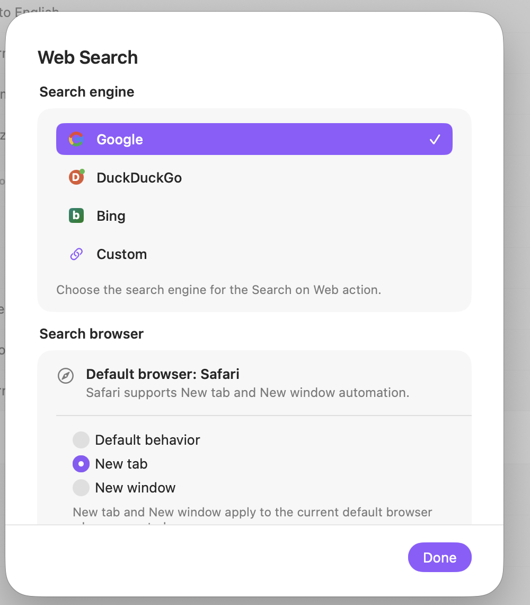Screen dimensions: 530x605
Task: Click the Default browser: Safari row
Action: coord(254,383)
